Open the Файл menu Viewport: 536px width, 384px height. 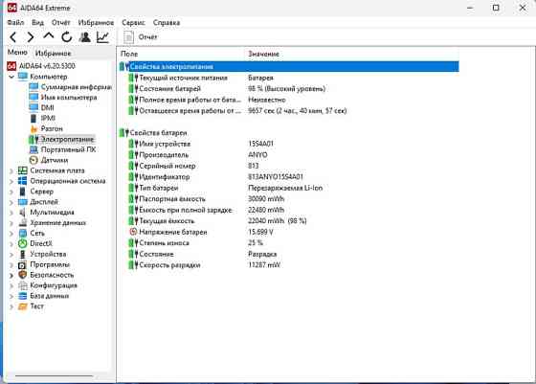[x=15, y=23]
